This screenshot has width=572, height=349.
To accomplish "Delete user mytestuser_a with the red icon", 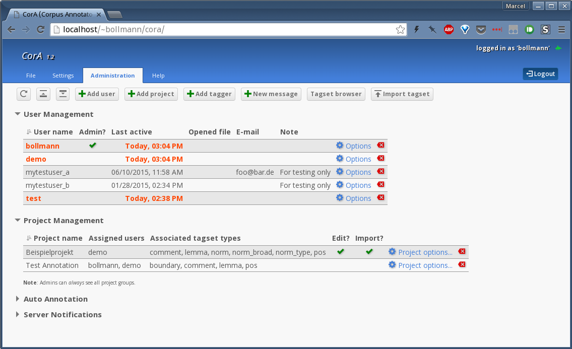I will (380, 172).
